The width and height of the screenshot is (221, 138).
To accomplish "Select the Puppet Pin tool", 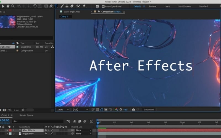I will click(84, 6).
